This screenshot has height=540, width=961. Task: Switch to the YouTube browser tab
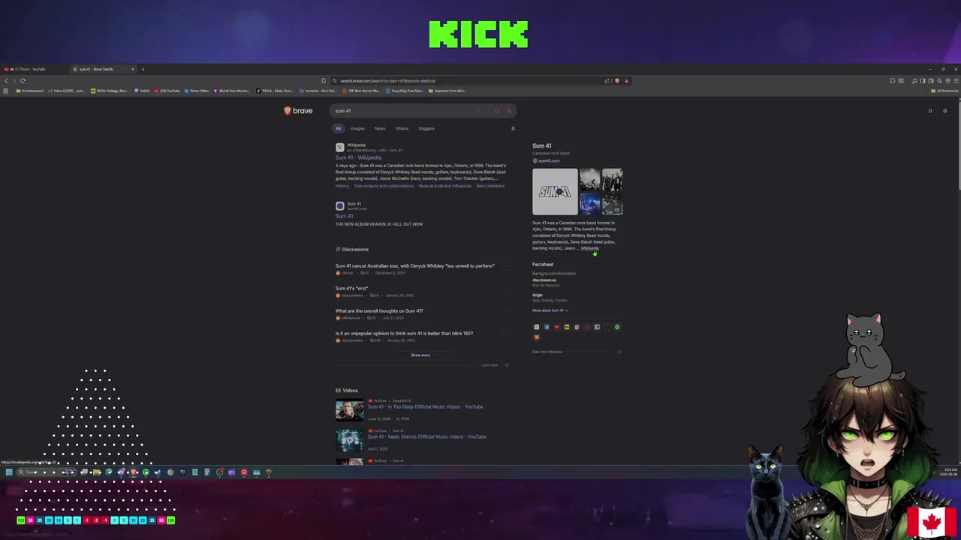(33, 69)
